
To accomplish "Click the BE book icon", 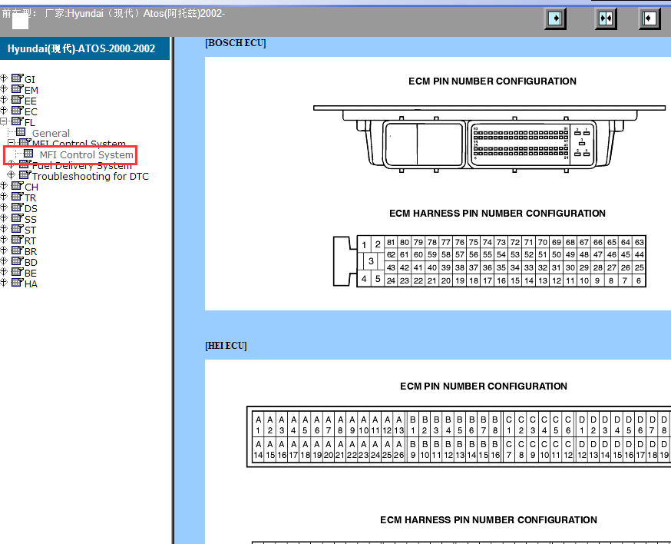I will [17, 271].
